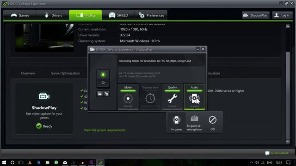Set audio recording to Off

213,123
